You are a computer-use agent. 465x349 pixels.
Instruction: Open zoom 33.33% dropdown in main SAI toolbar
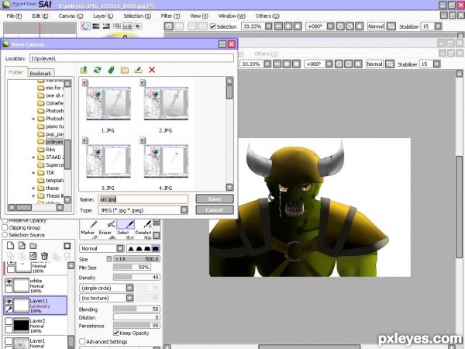tap(269, 26)
